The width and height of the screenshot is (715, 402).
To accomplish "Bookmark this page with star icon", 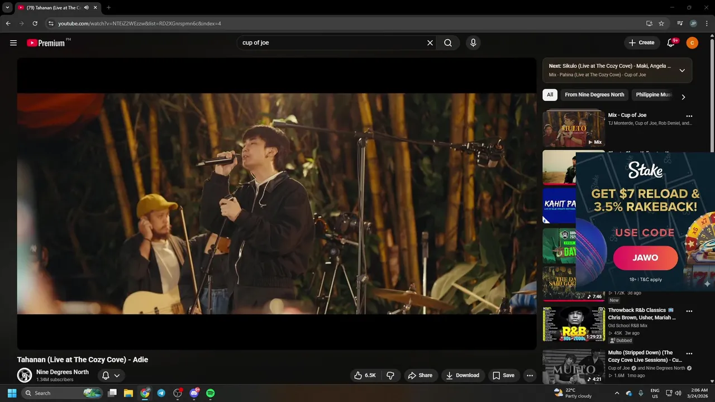I will [661, 23].
